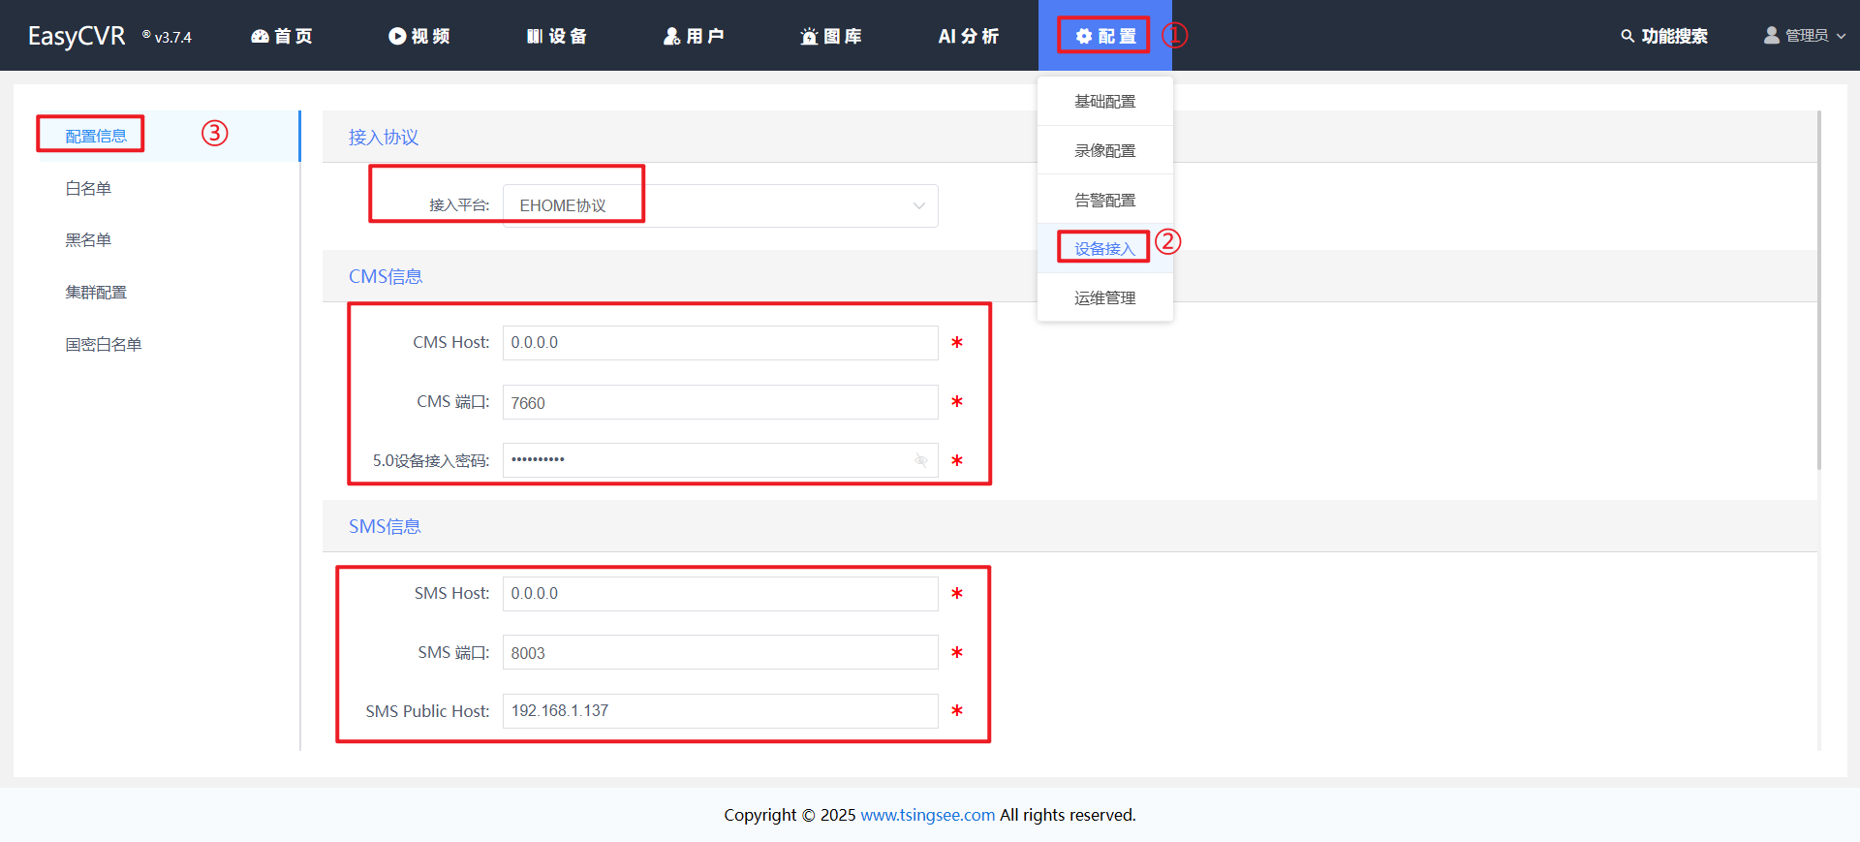Click the gallery alarm icon in navbar
The image size is (1860, 842).
(809, 37)
